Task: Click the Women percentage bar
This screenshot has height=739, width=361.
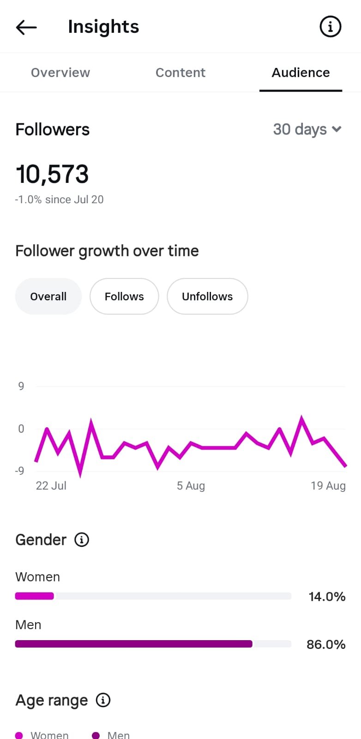Action: click(153, 596)
